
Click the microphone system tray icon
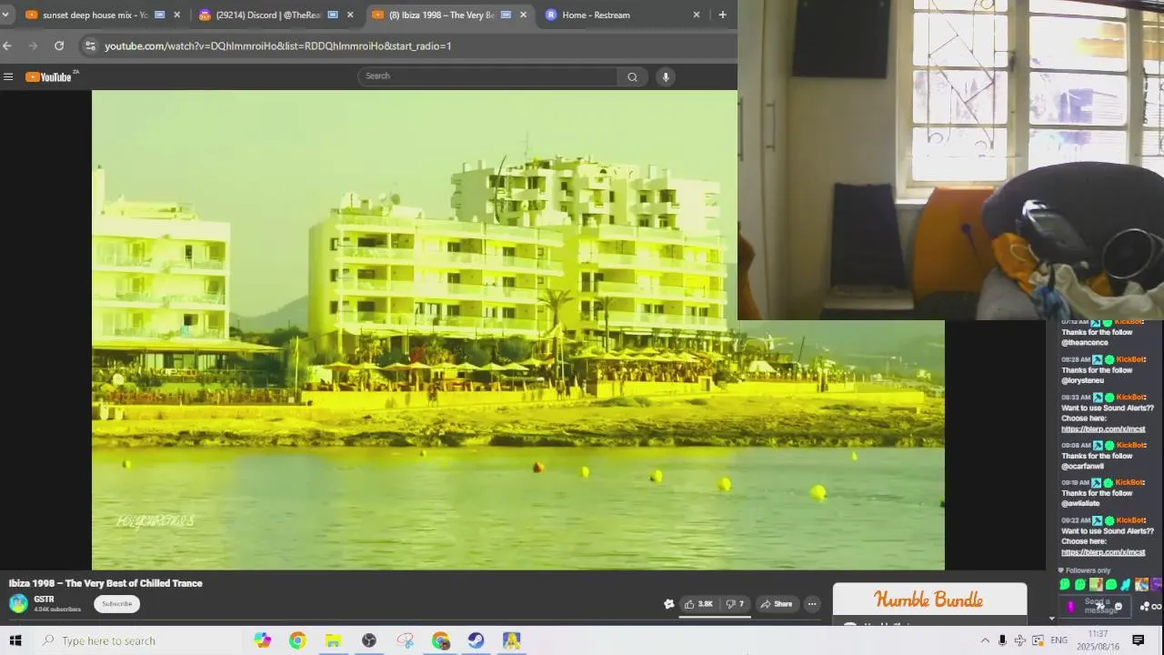coord(1002,640)
